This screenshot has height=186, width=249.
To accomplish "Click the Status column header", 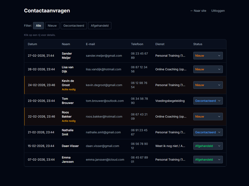I will (198, 44).
